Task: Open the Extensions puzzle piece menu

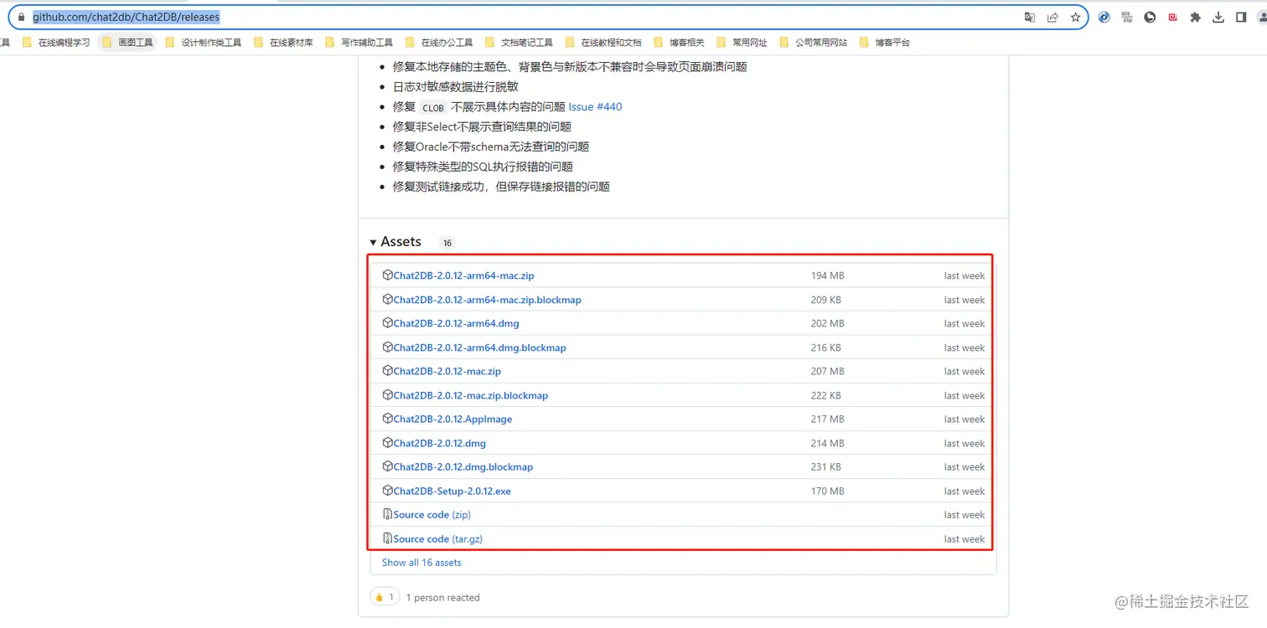Action: click(x=1196, y=17)
